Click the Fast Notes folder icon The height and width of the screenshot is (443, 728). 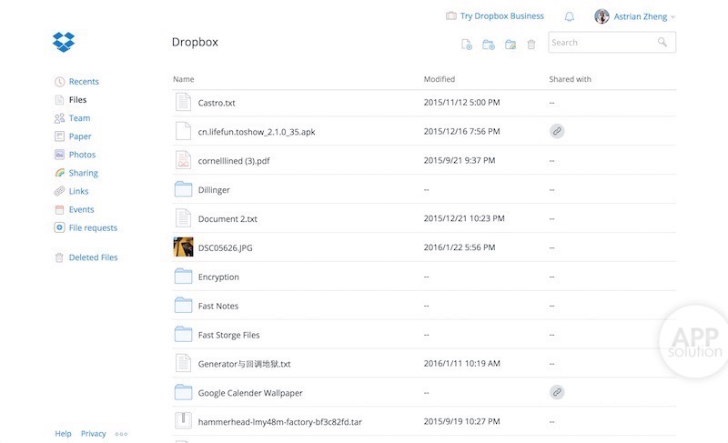tap(184, 306)
